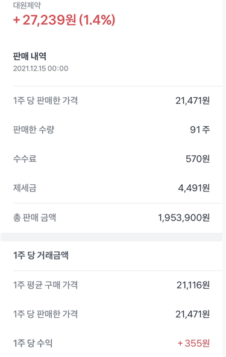
Task: Select the +27,239원 (1.4%) profit amount
Action: click(x=64, y=20)
